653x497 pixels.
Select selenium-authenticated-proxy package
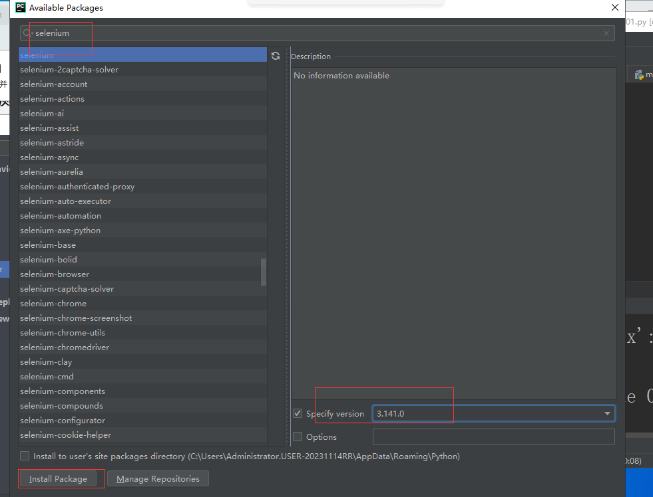click(x=142, y=186)
